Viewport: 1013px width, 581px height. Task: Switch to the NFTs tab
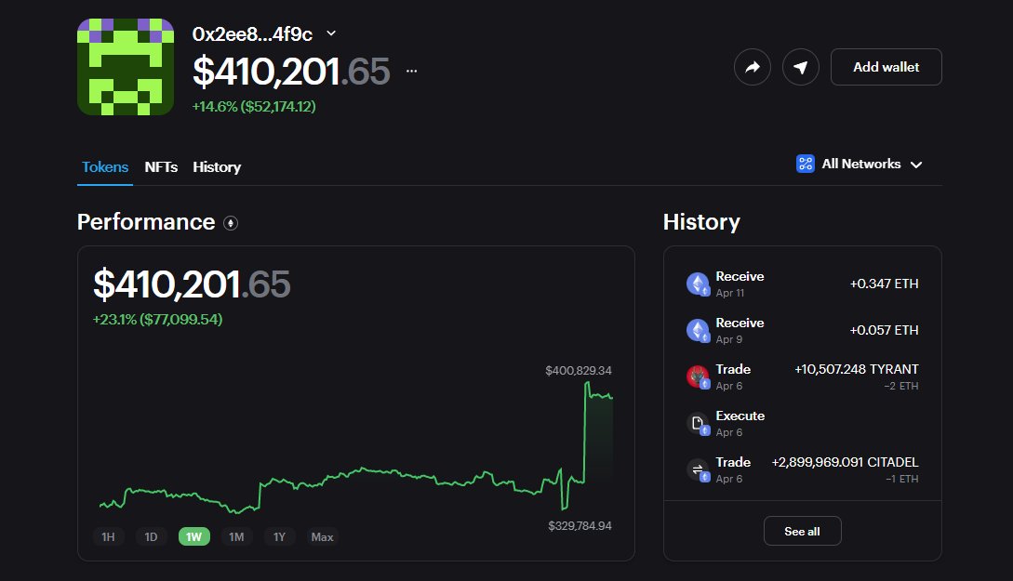click(161, 167)
